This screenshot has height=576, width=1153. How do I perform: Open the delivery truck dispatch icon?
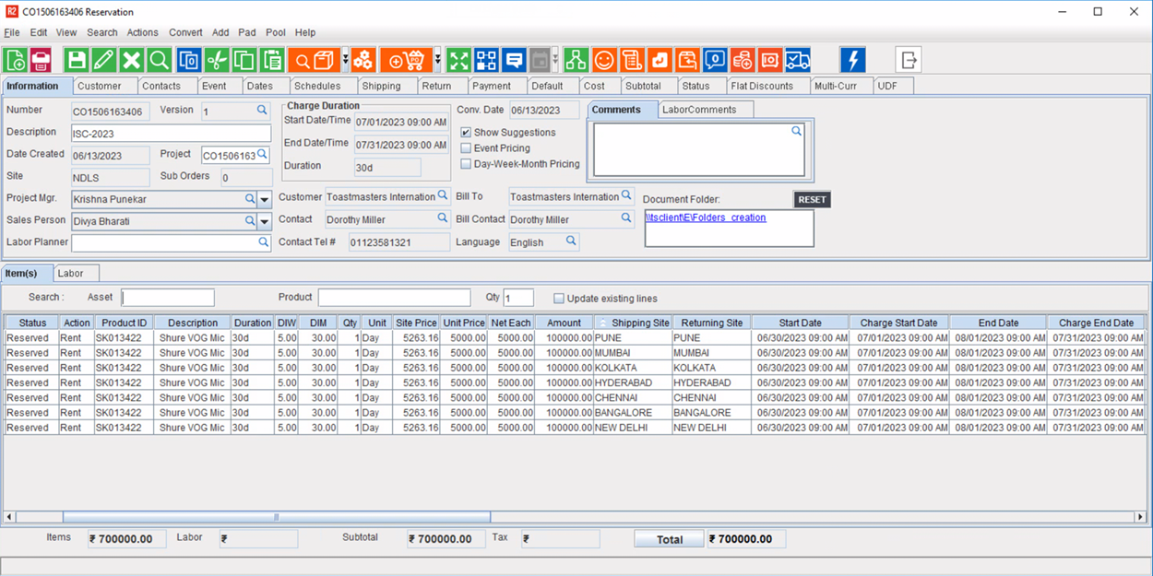tap(797, 59)
